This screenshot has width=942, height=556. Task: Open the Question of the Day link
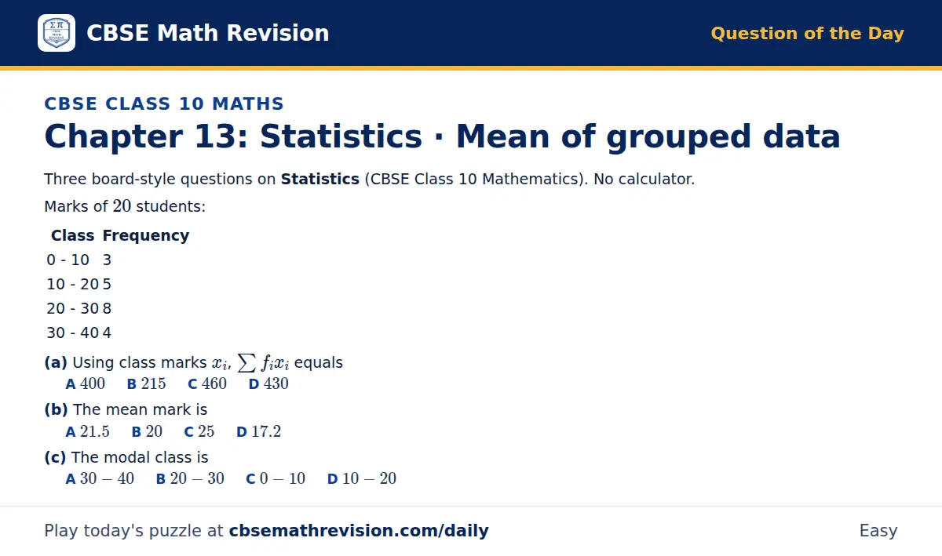807,33
